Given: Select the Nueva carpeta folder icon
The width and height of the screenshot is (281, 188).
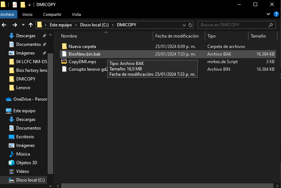Looking at the screenshot, I should [64, 47].
